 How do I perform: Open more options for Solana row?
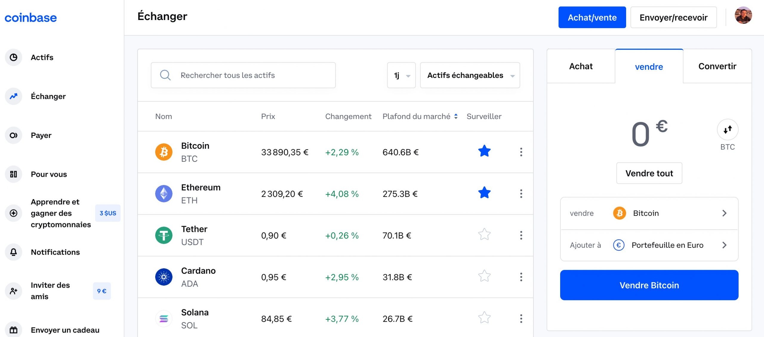[x=521, y=319]
